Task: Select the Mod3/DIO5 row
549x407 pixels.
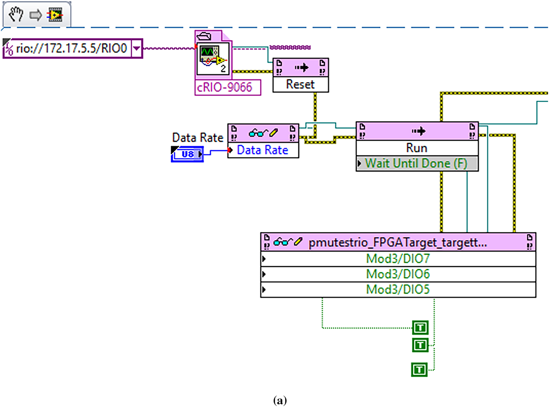Action: point(398,290)
